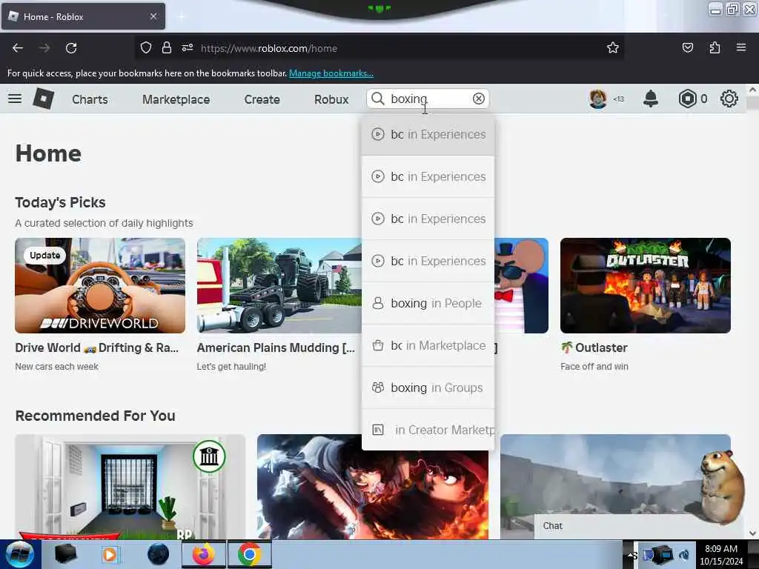759x569 pixels.
Task: Click the taskbar clock and date
Action: pos(721,555)
